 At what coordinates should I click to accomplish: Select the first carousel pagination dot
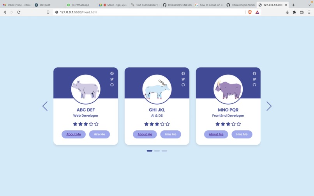tap(150, 151)
